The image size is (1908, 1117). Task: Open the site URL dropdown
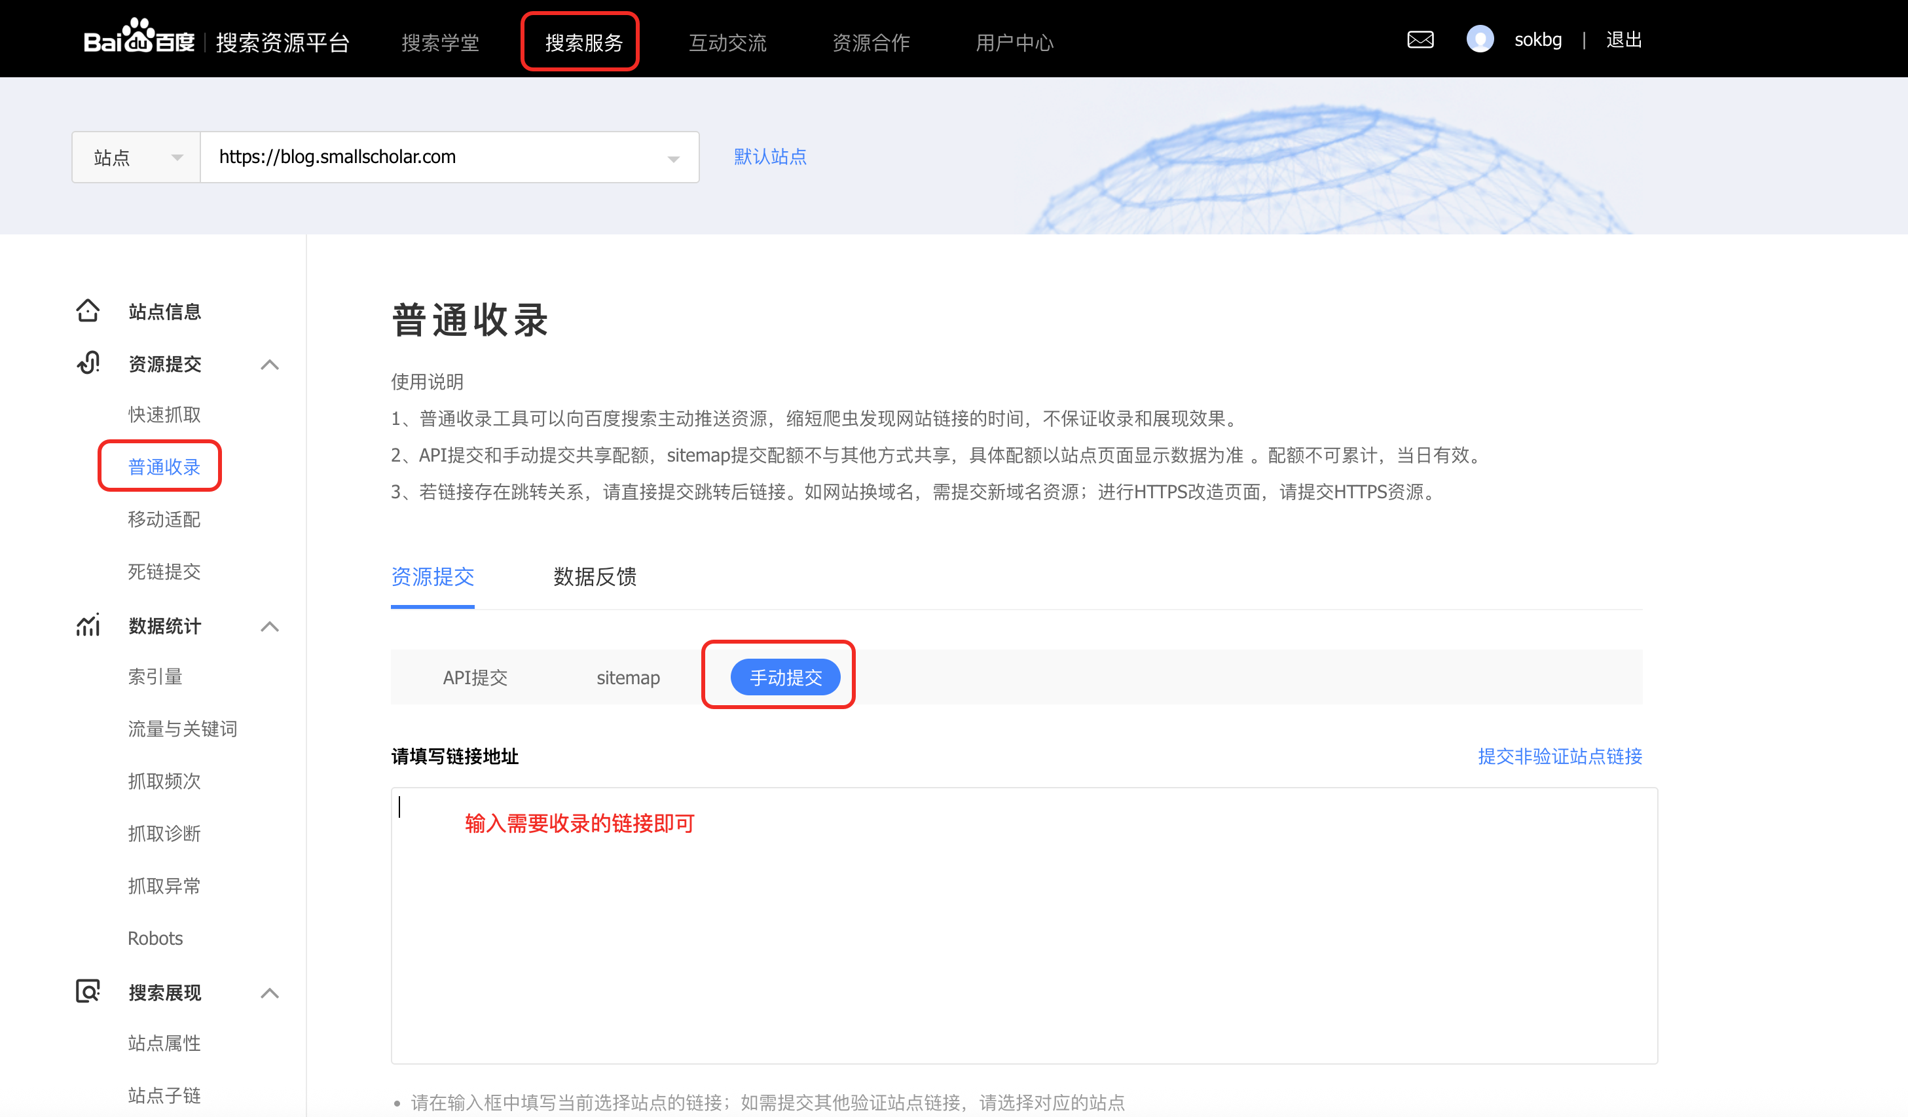[x=672, y=158]
